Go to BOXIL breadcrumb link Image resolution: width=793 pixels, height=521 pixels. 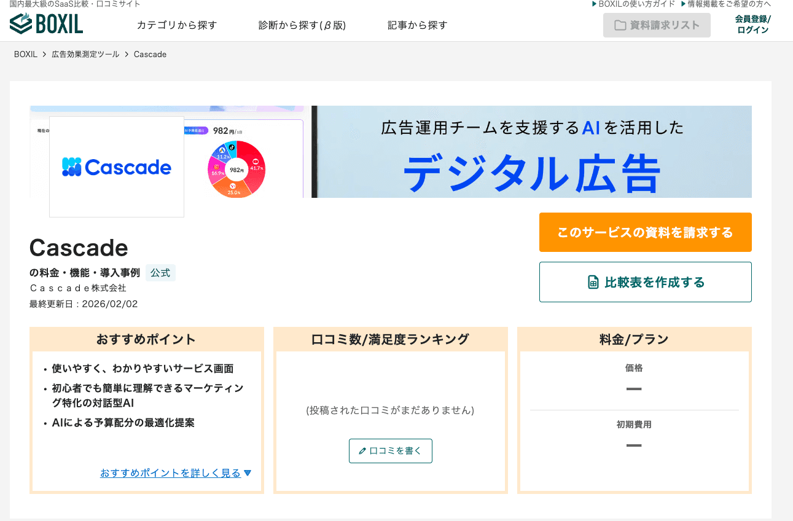(26, 54)
